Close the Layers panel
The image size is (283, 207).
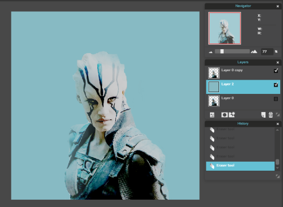(x=278, y=62)
